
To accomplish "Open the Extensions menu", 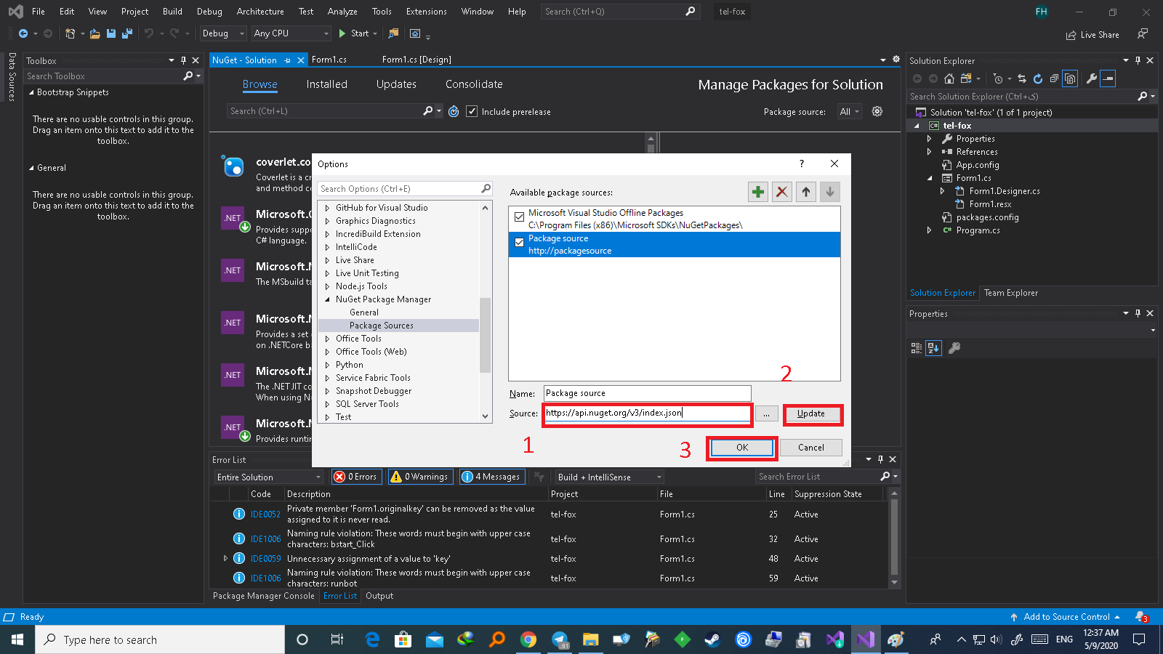I will 427,12.
